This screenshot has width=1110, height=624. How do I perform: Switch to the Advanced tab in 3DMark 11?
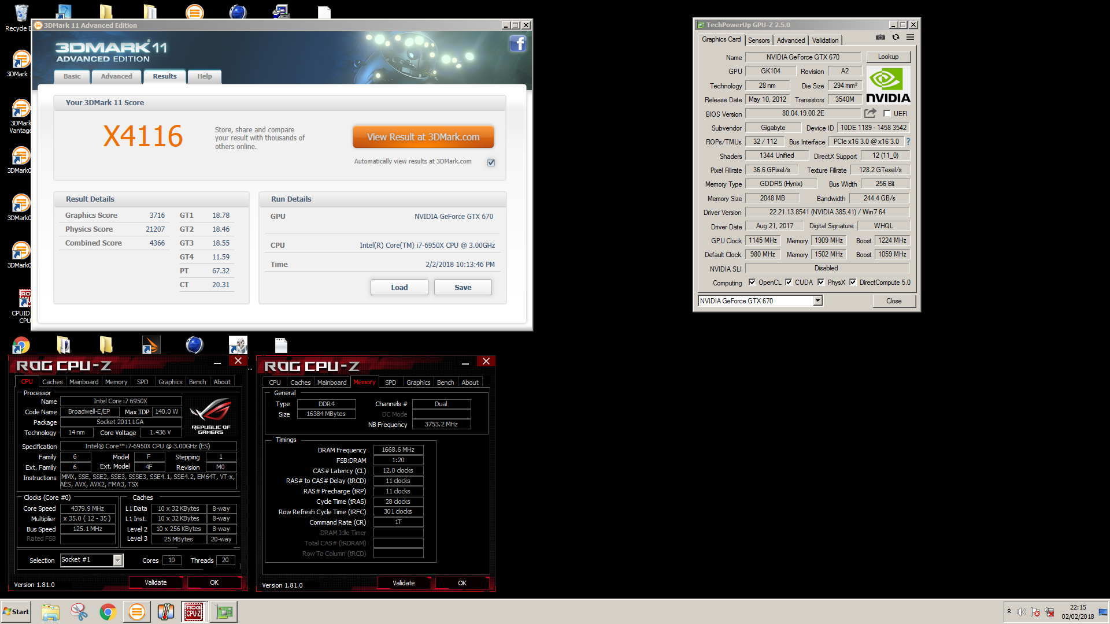pyautogui.click(x=117, y=76)
